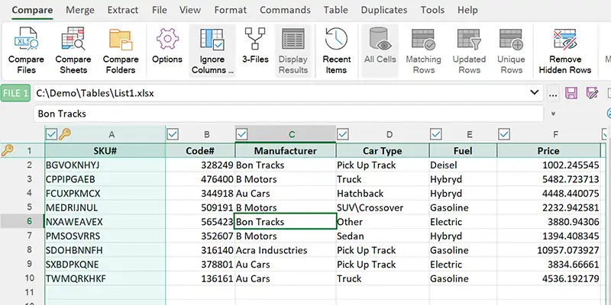Click the key icon in column A header

[65, 134]
